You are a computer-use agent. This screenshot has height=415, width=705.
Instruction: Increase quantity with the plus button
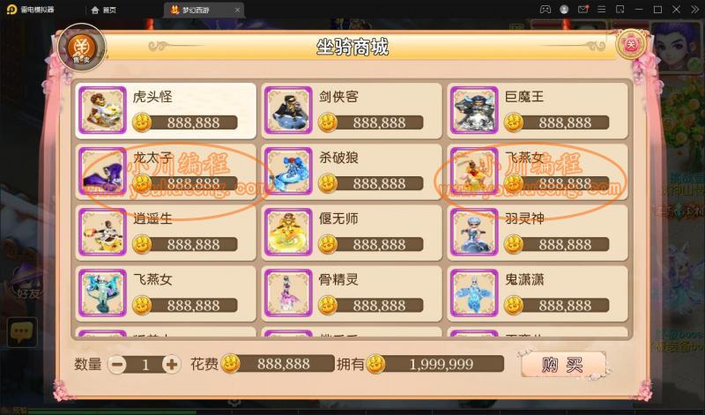(x=171, y=364)
